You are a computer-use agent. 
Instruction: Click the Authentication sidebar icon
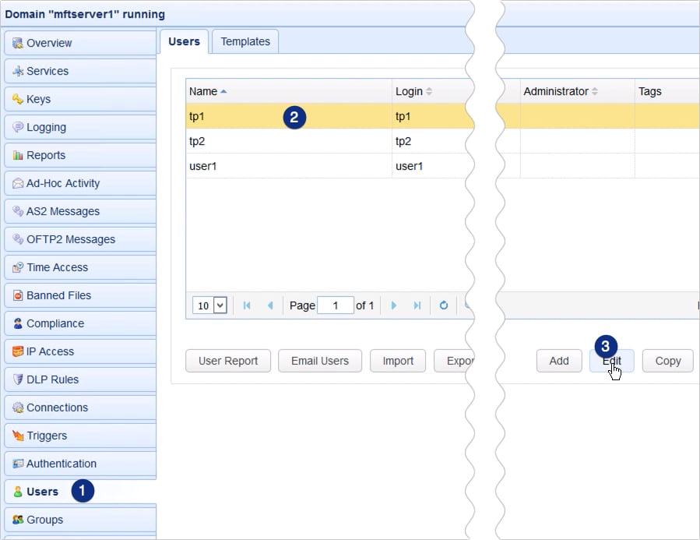point(17,464)
